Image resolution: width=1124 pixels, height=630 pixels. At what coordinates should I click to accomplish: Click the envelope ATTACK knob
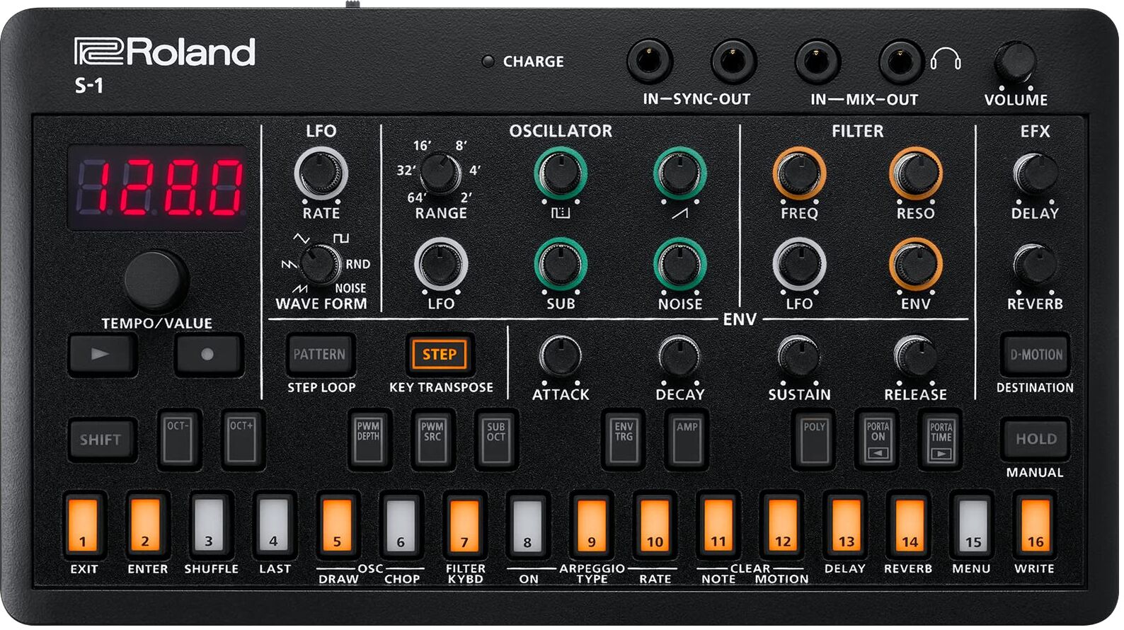tap(561, 355)
